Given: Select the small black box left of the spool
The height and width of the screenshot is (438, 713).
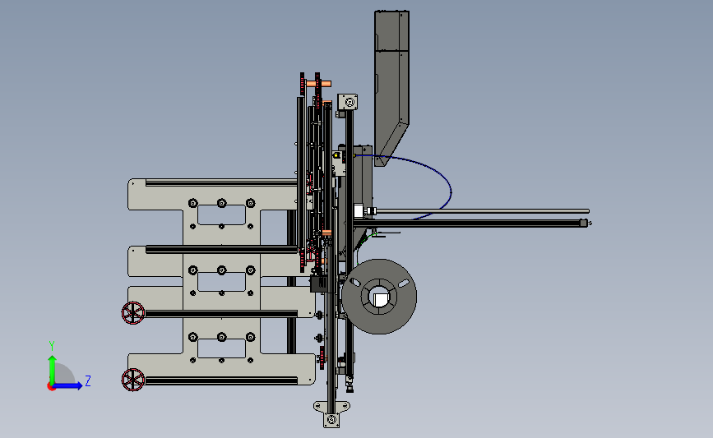Looking at the screenshot, I should coord(318,284).
